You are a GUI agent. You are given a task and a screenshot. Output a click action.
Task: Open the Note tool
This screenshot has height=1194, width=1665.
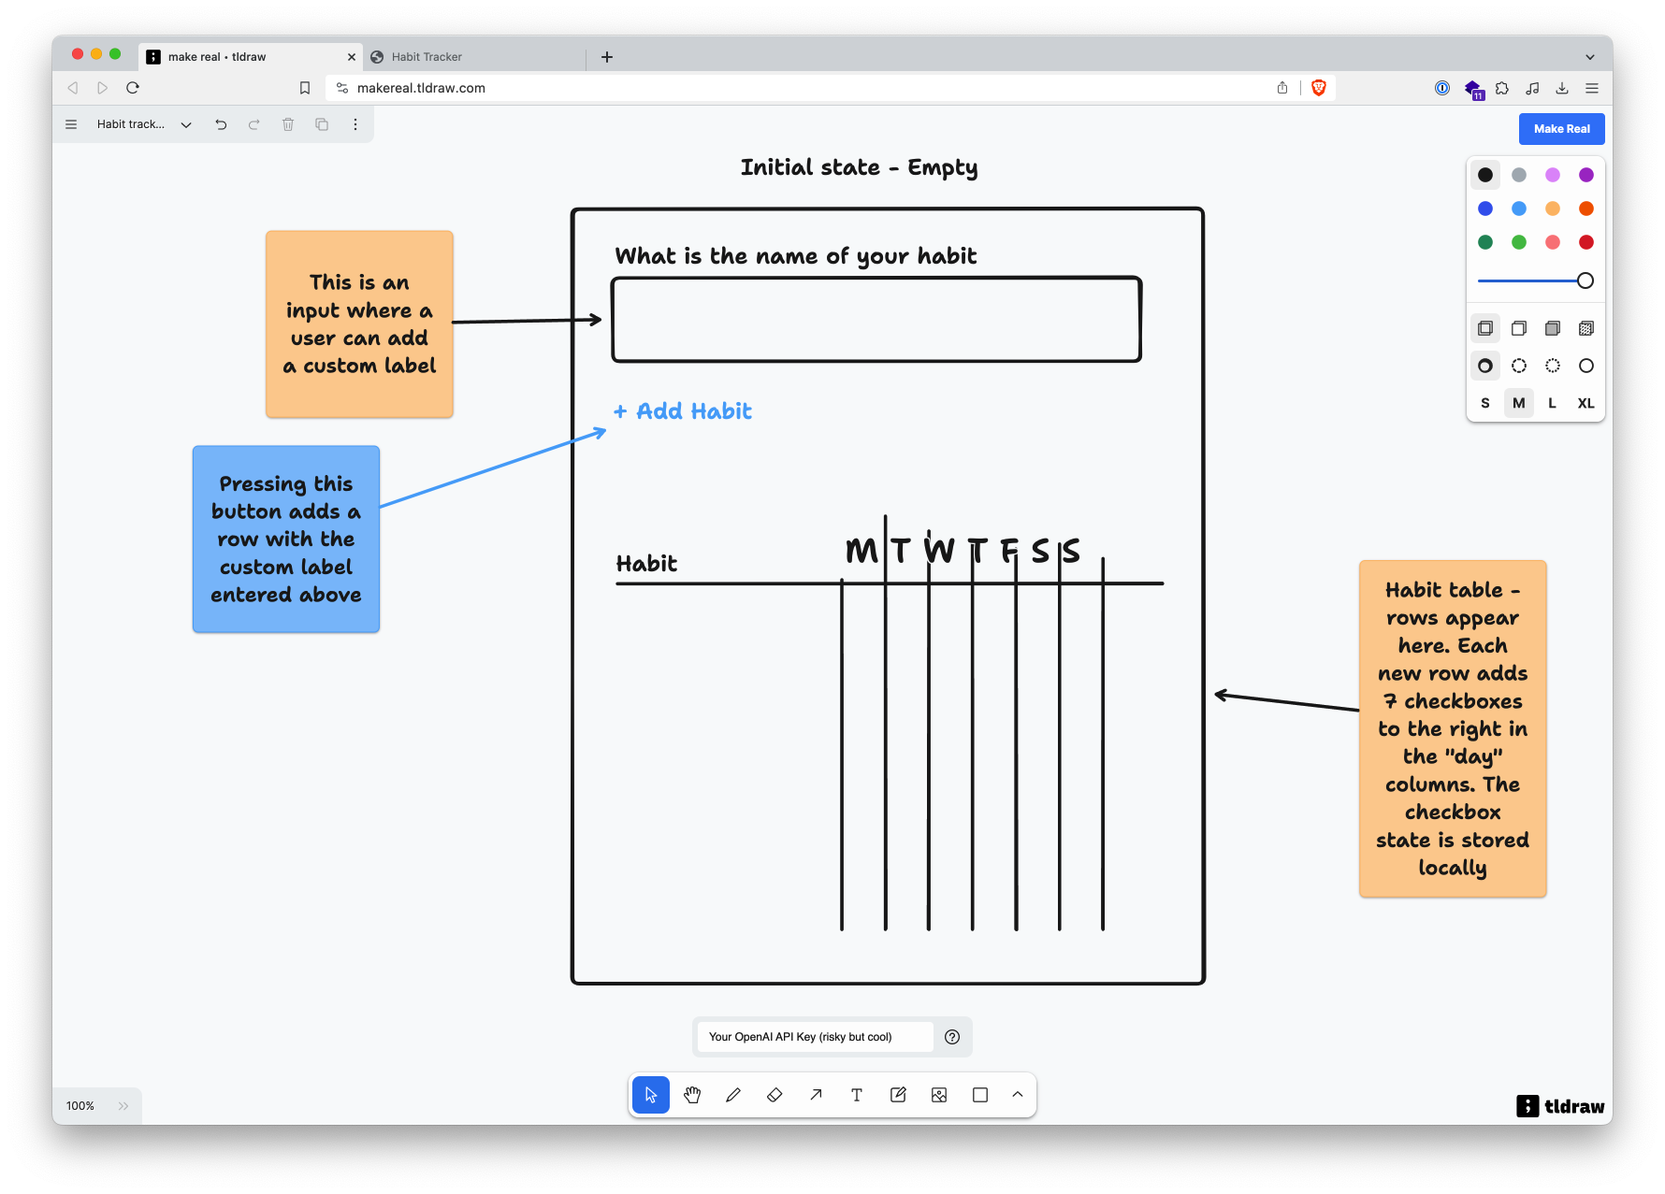[898, 1094]
